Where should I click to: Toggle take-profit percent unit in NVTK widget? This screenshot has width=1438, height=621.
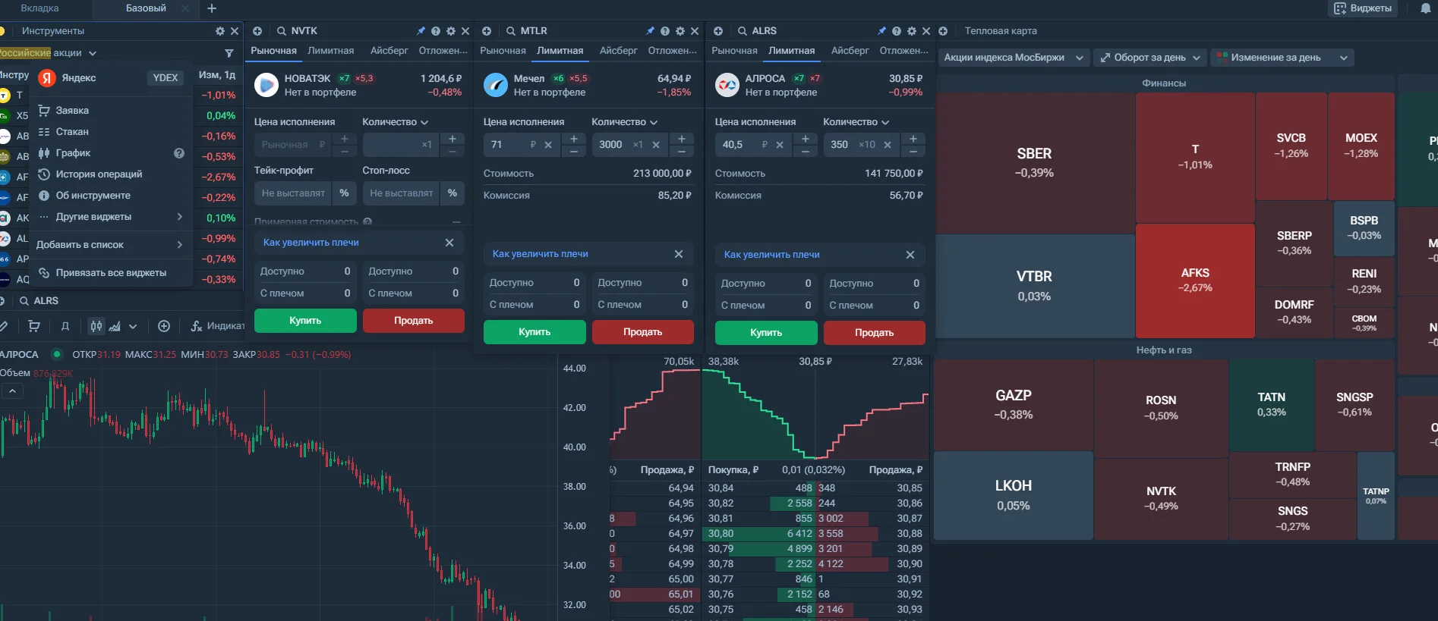coord(344,193)
